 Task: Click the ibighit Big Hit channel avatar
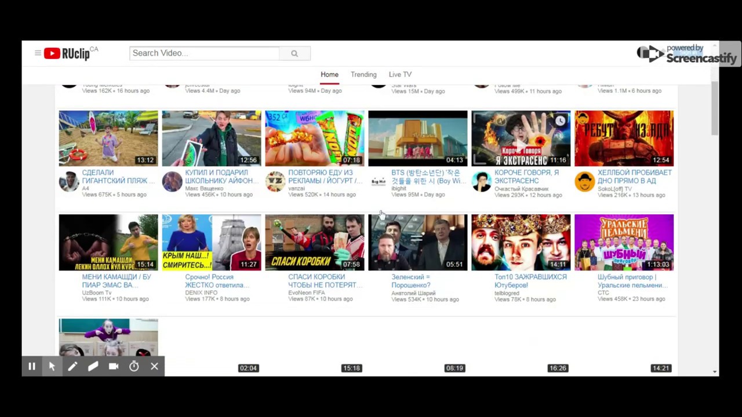[x=379, y=181]
